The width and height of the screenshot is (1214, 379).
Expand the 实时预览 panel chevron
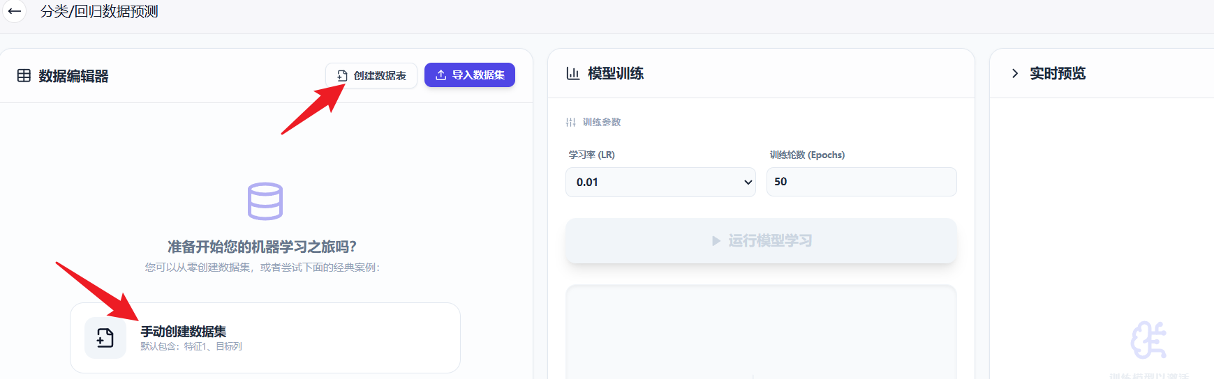[1015, 73]
